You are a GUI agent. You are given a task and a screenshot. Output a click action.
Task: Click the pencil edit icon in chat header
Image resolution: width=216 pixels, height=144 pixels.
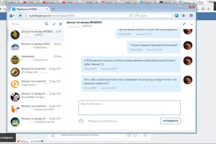click(x=184, y=24)
